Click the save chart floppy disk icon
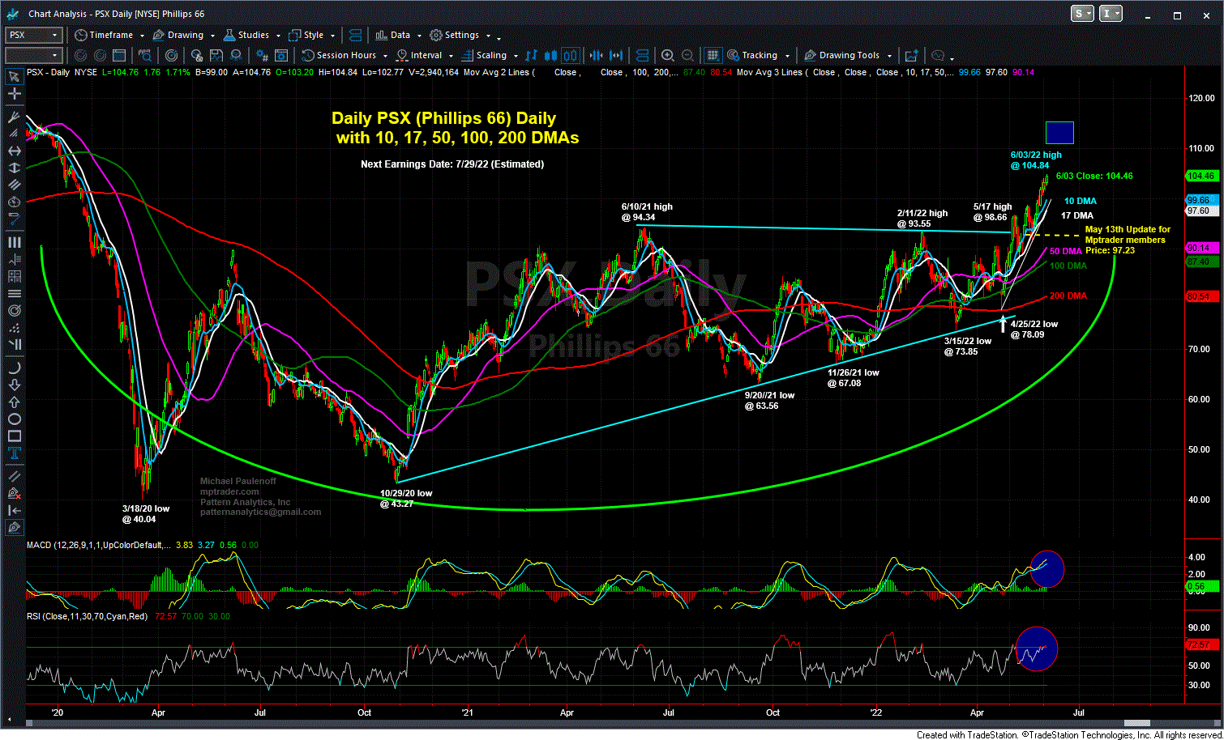The width and height of the screenshot is (1224, 740). coord(216,56)
